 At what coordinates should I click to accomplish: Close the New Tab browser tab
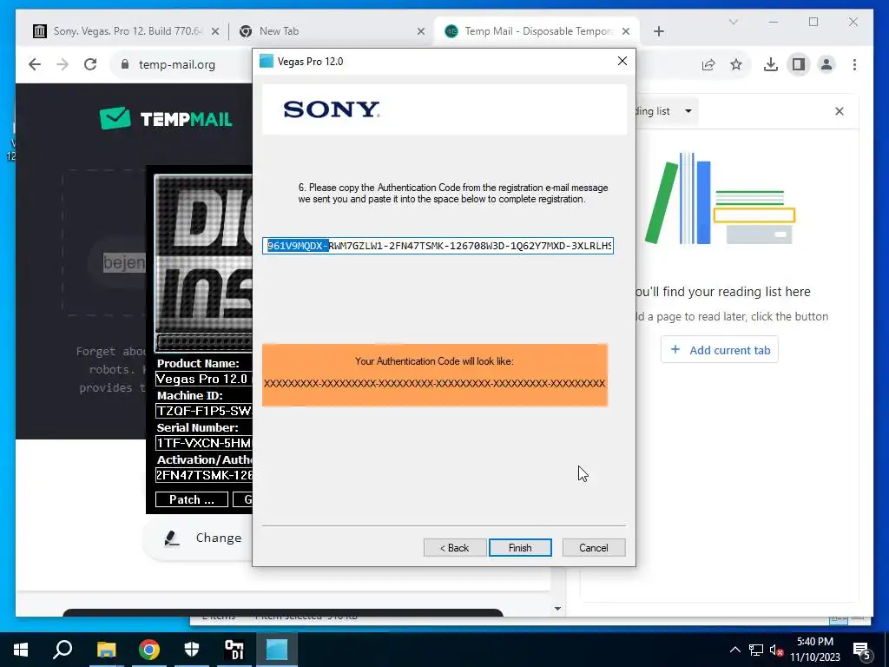coord(421,31)
